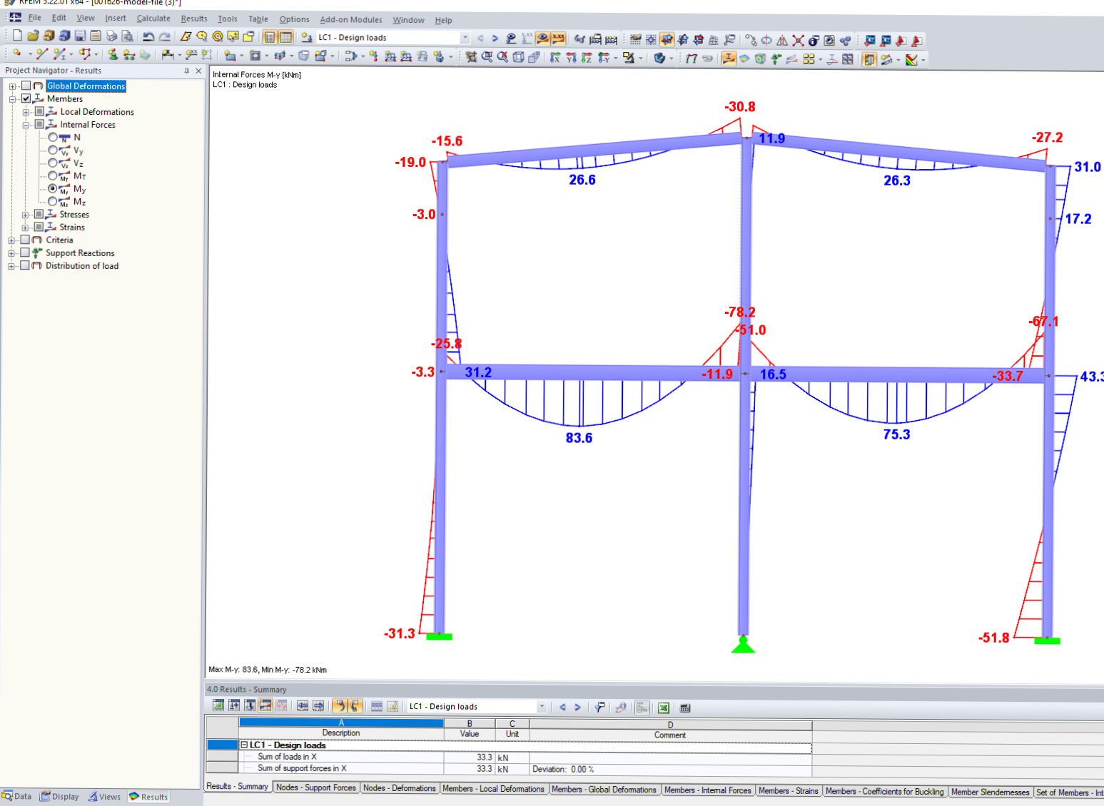The image size is (1104, 806).
Task: Switch to the Display navigator tab
Action: (59, 797)
